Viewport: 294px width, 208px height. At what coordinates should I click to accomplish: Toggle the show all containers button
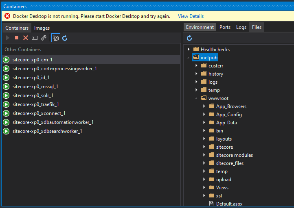point(56,38)
